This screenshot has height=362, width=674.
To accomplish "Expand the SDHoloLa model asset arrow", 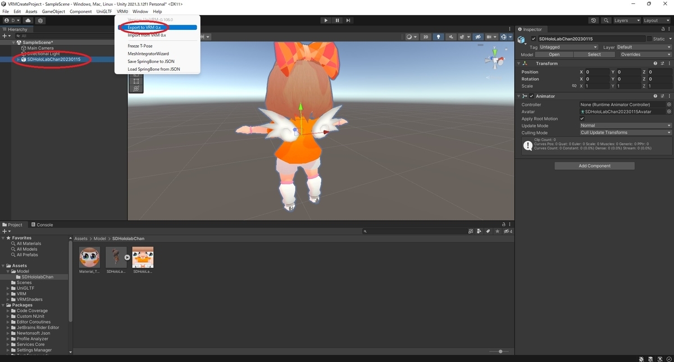I will coord(127,257).
